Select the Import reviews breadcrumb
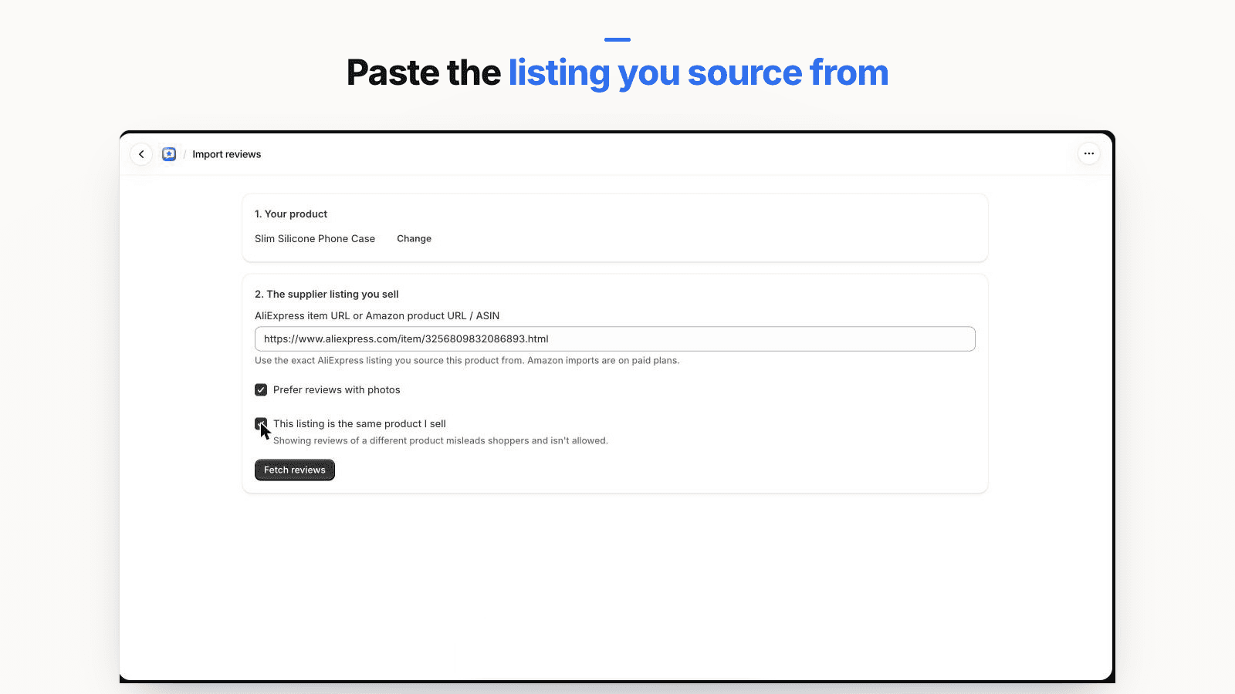Viewport: 1235px width, 694px height. click(x=227, y=154)
